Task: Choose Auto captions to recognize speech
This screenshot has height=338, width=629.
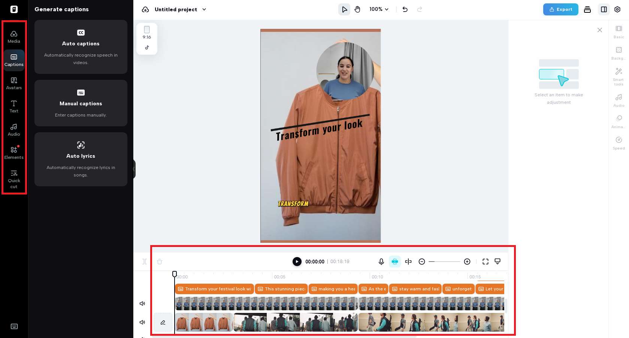Action: click(x=81, y=47)
